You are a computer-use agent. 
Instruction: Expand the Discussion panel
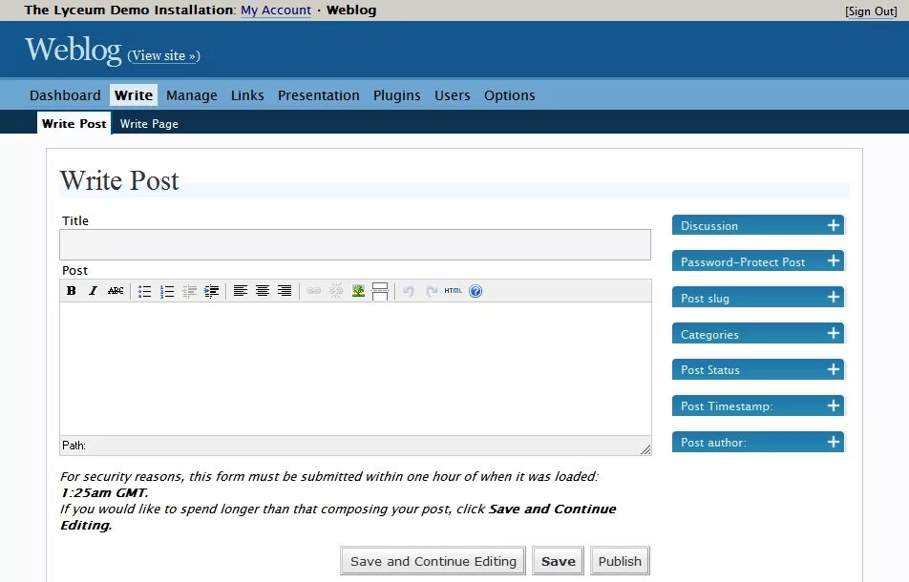[x=758, y=225]
